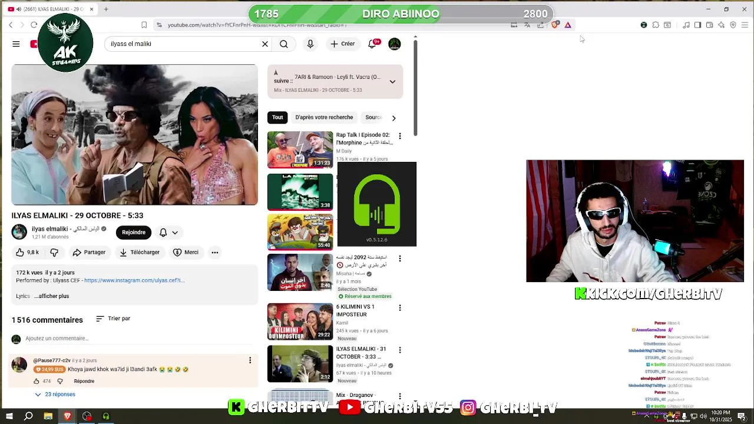Open a new browser tab
The image size is (754, 424).
click(106, 9)
